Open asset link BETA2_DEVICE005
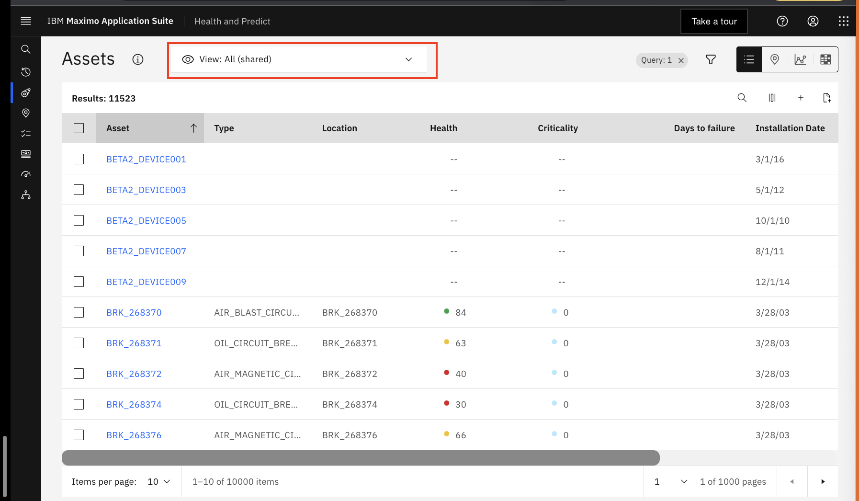The image size is (859, 501). 146,220
